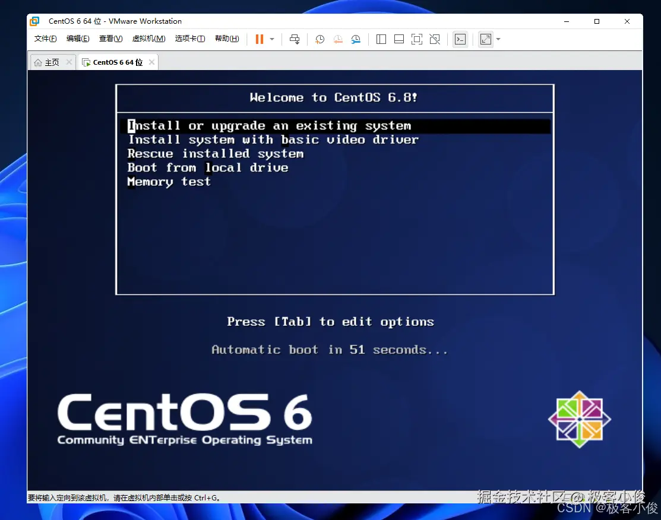Image resolution: width=661 pixels, height=520 pixels.
Task: Click the stretch guest display icon
Action: click(x=486, y=39)
